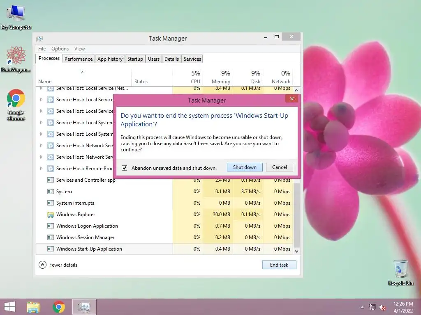Maximize the Task Manager window
421x315 pixels.
pyautogui.click(x=277, y=37)
